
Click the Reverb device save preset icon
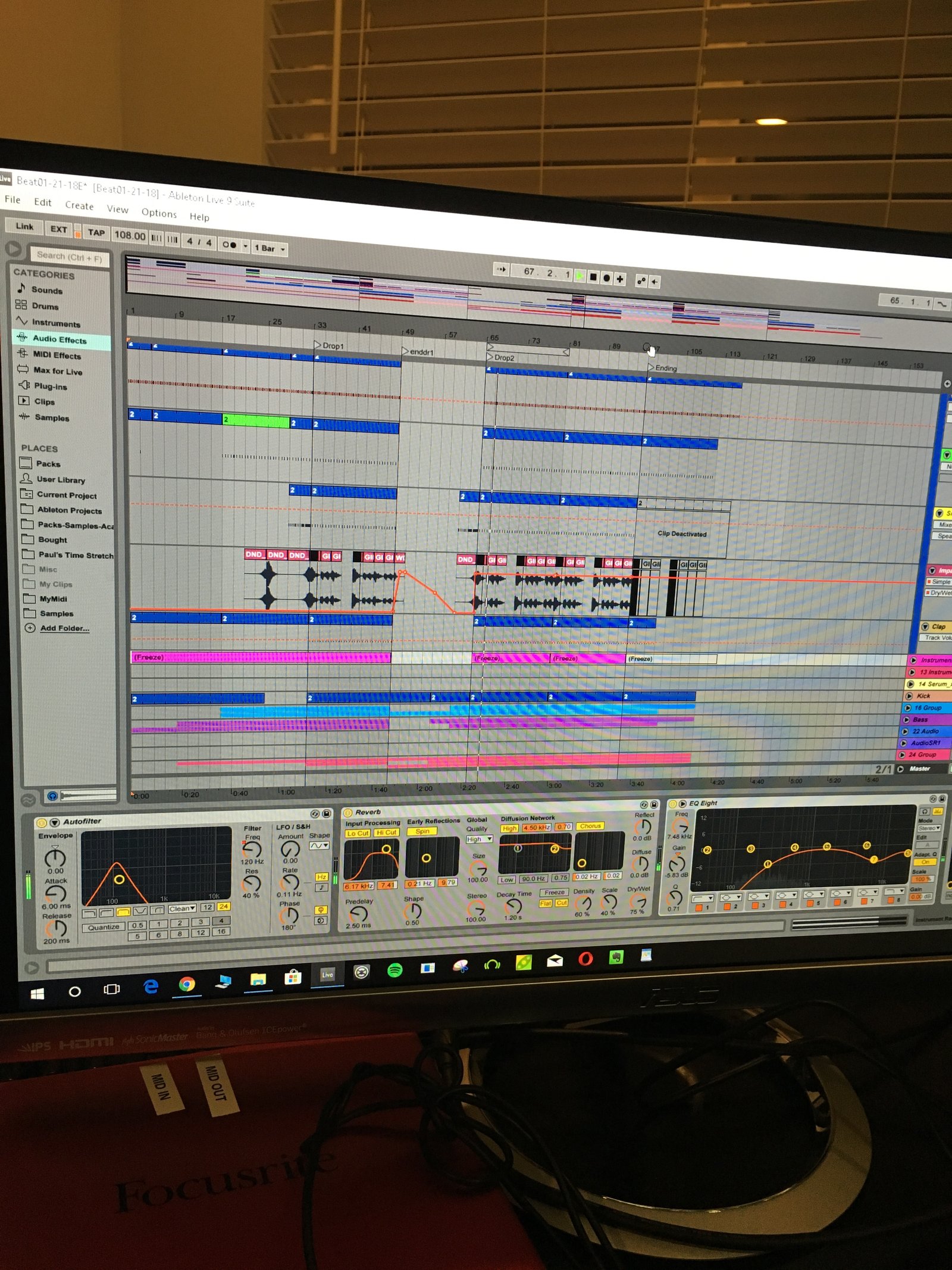654,804
